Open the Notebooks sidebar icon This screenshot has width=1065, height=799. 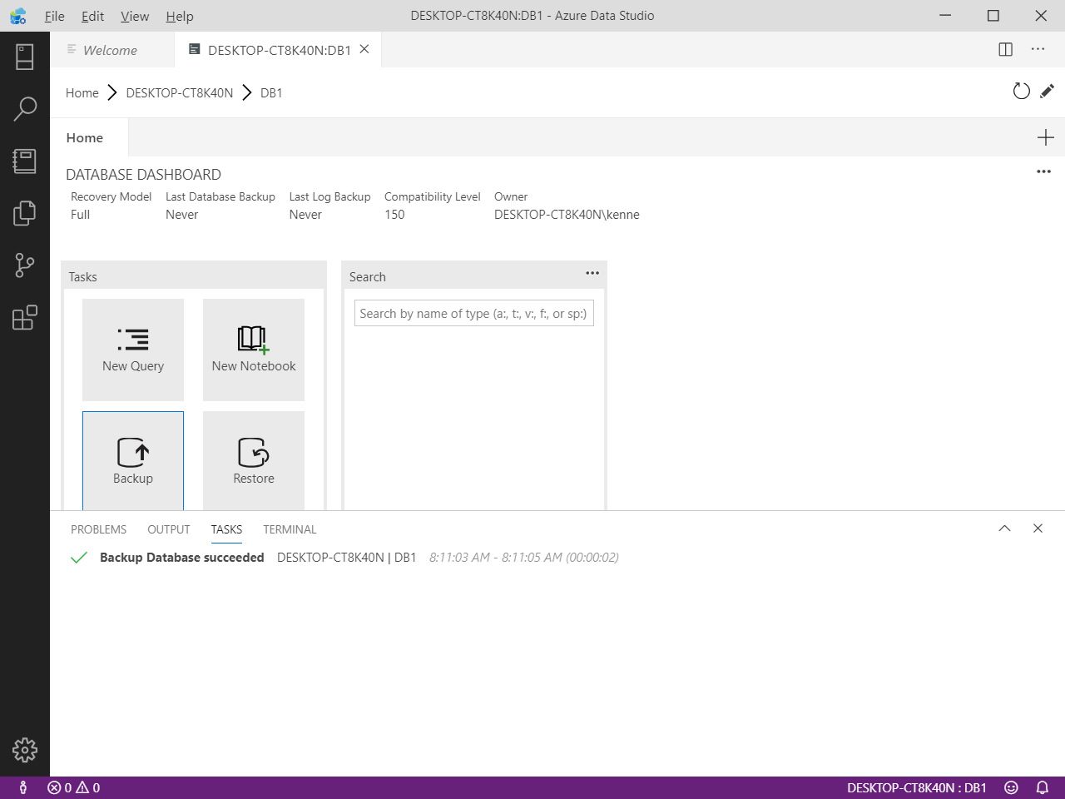click(25, 161)
